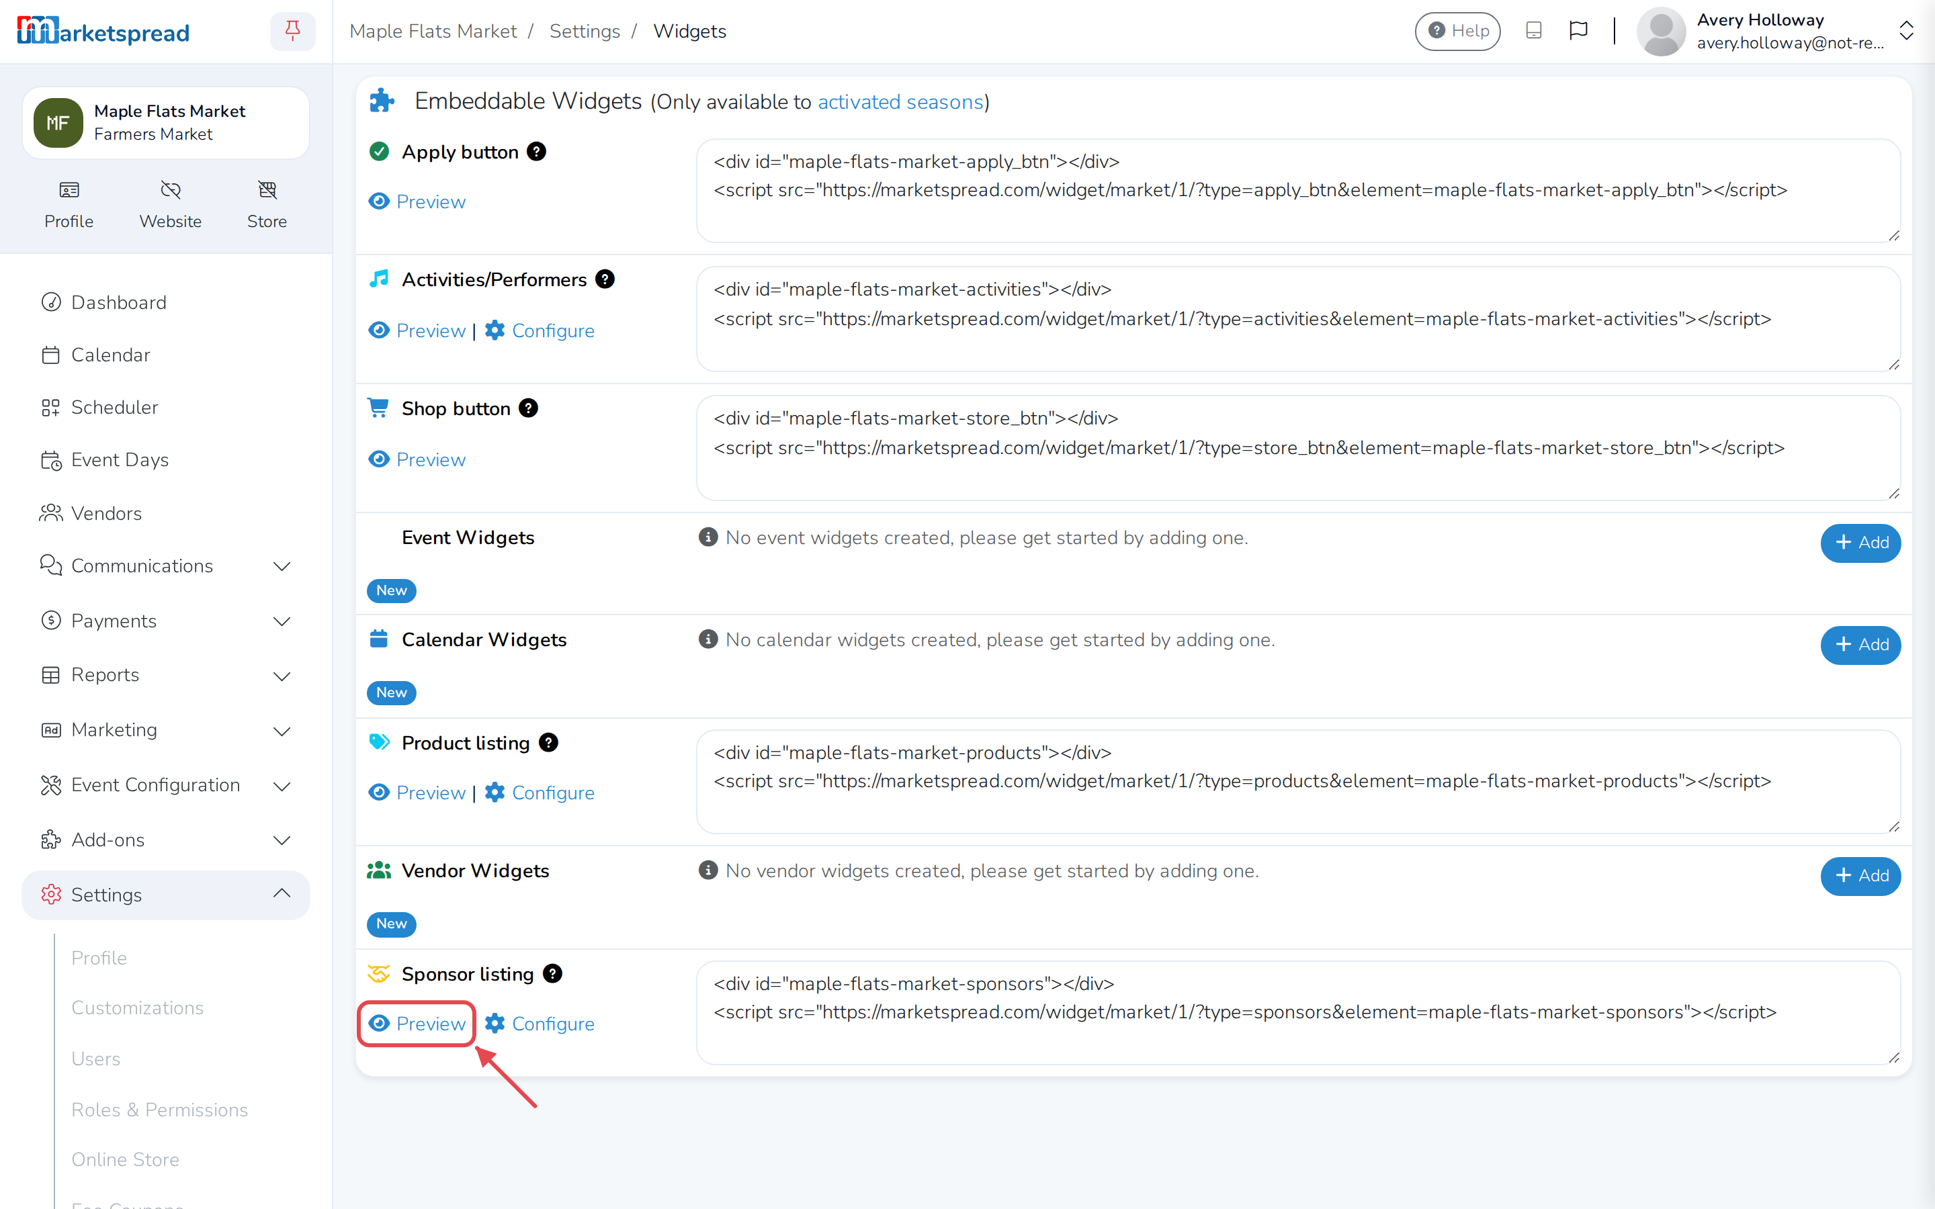The height and width of the screenshot is (1209, 1935).
Task: Preview the Shop button widget
Action: pos(417,459)
